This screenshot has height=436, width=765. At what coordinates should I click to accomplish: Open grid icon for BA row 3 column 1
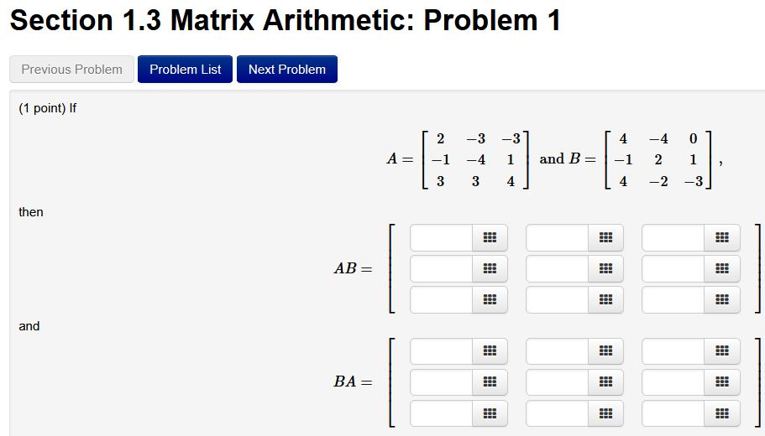pyautogui.click(x=490, y=413)
